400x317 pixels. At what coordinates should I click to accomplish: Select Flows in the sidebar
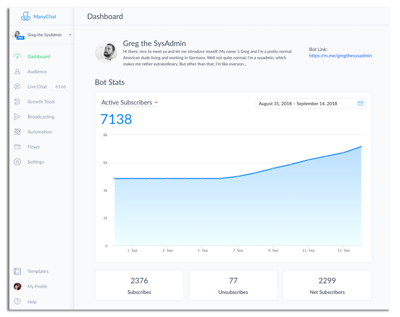[x=34, y=147]
